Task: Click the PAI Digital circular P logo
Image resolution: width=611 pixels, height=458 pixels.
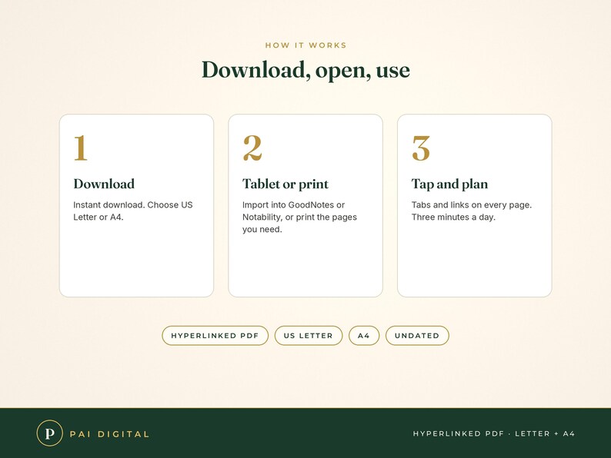Action: [x=49, y=433]
